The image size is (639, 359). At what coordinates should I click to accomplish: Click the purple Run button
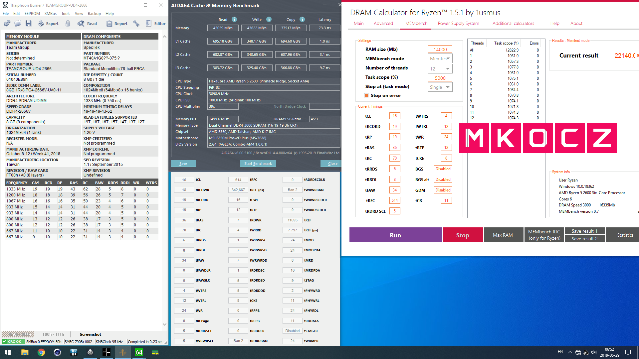[396, 235]
